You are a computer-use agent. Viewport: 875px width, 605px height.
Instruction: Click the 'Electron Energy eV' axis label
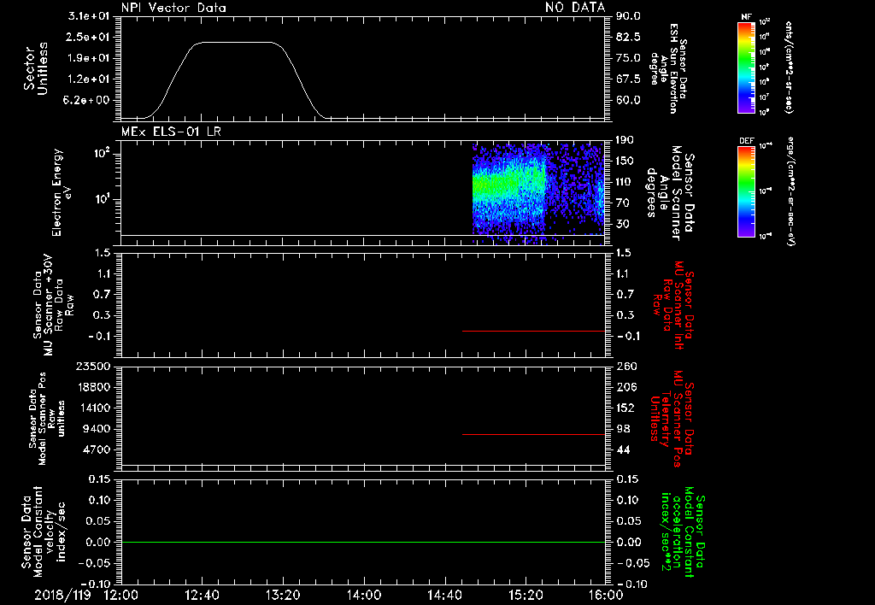(x=62, y=192)
